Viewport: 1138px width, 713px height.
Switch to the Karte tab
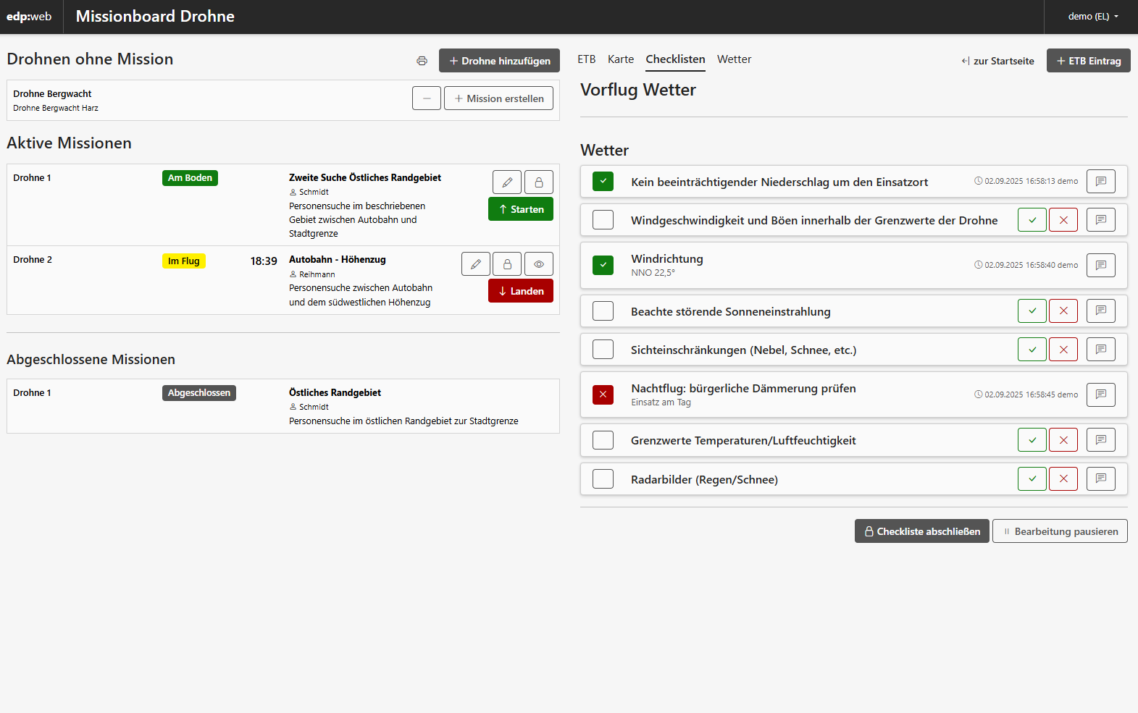pyautogui.click(x=620, y=59)
